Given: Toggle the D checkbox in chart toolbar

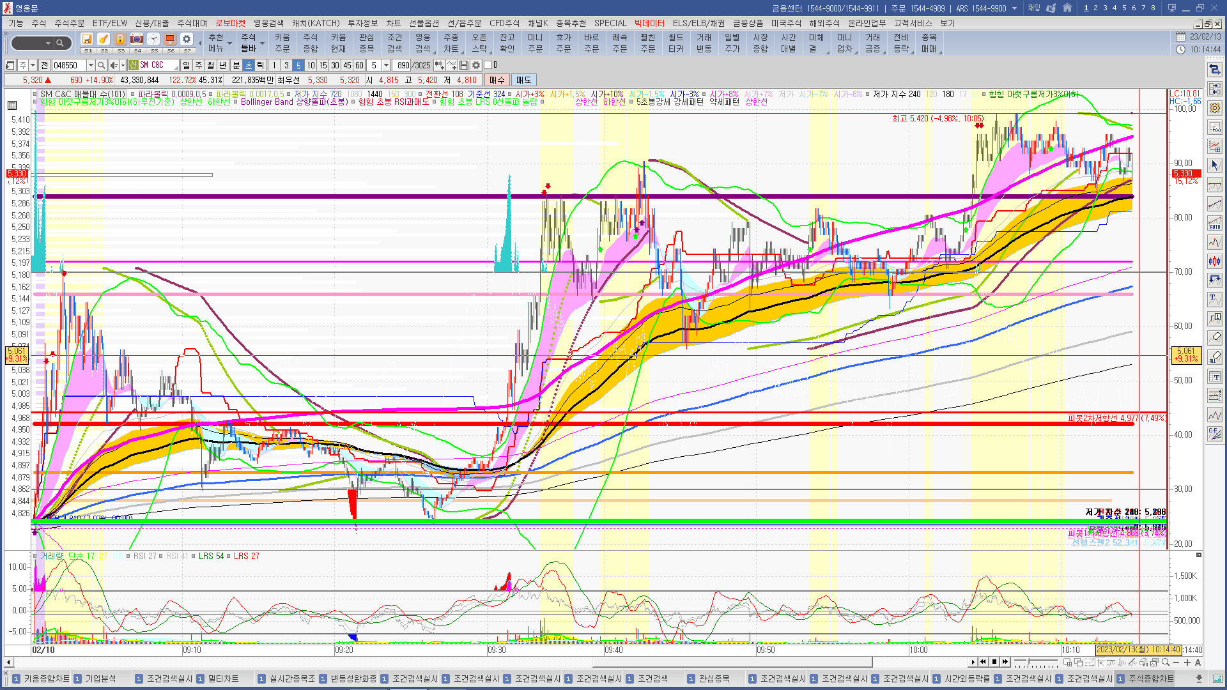Looking at the screenshot, I should 488,65.
